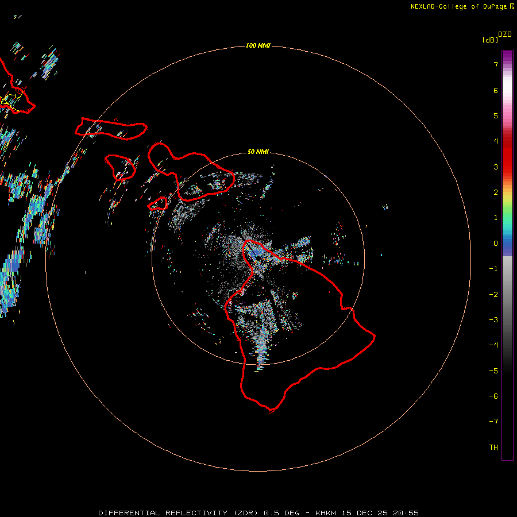Click the -5 value on the color scale

click(x=493, y=371)
